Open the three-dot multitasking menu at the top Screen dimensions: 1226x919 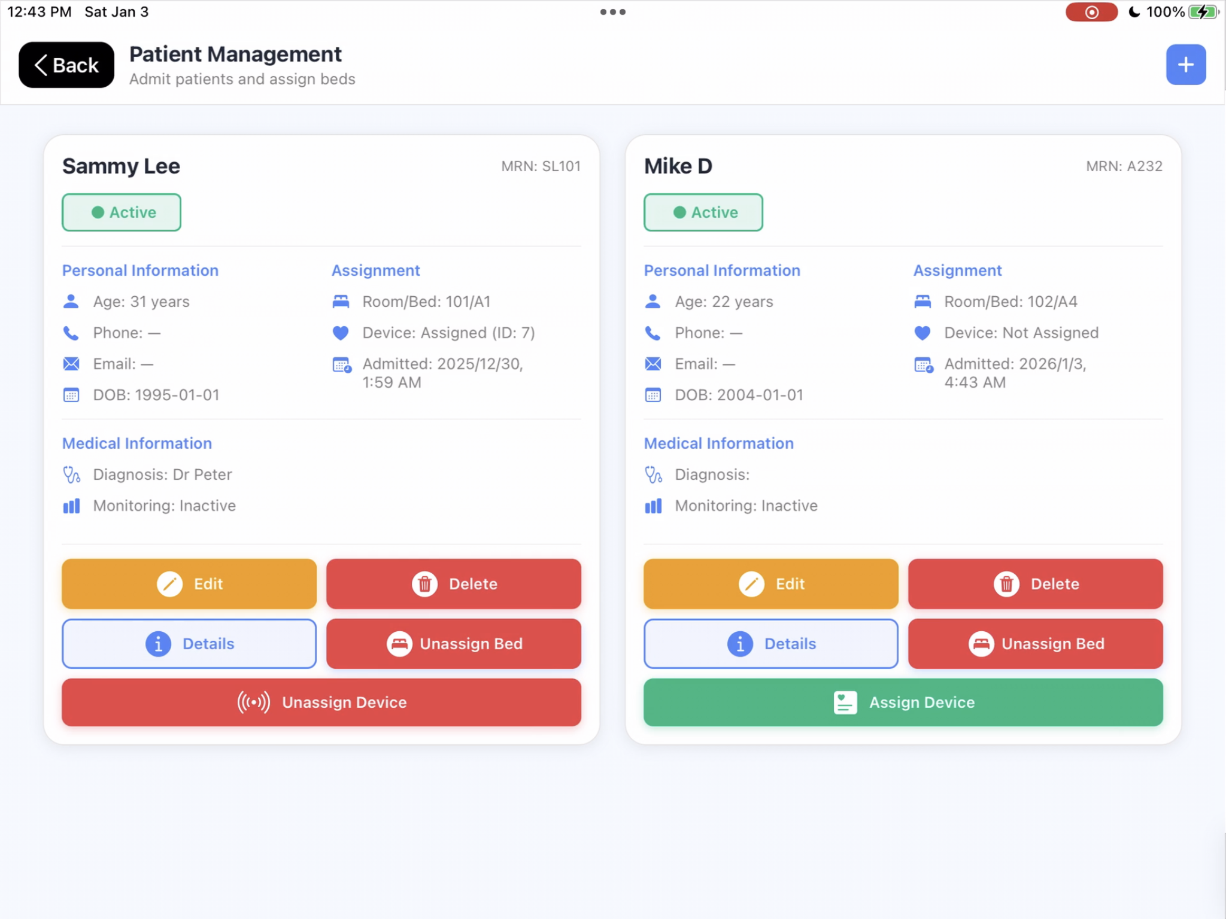tap(612, 12)
